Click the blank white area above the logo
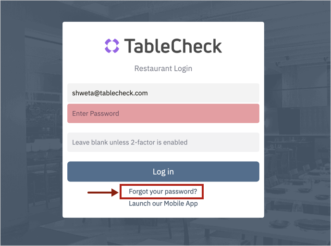This screenshot has width=331, height=246. [x=163, y=30]
